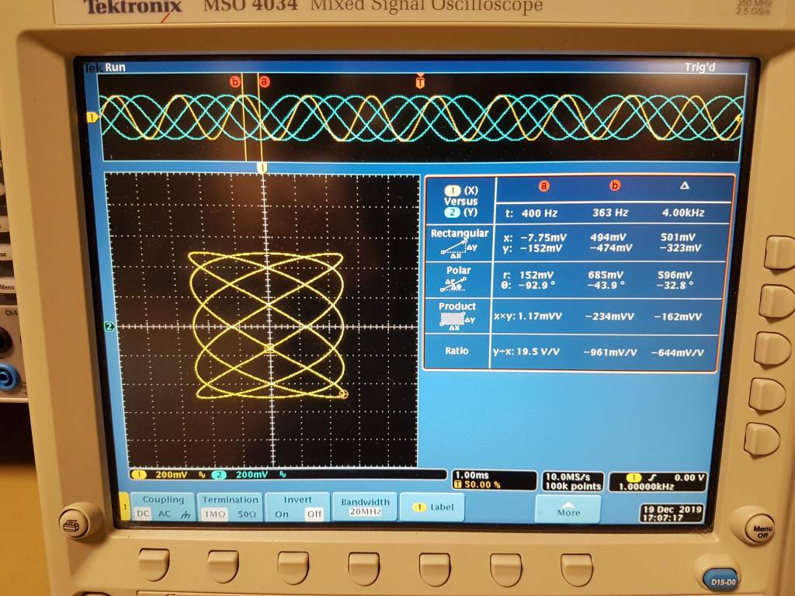Click channel 1 ground indicator beside waveform
Image resolution: width=795 pixels, height=596 pixels.
[x=92, y=118]
